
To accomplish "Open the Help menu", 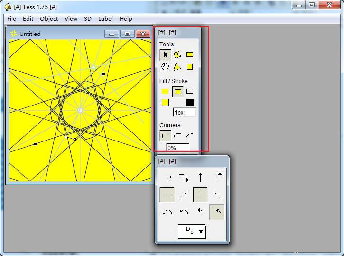I will click(x=126, y=19).
